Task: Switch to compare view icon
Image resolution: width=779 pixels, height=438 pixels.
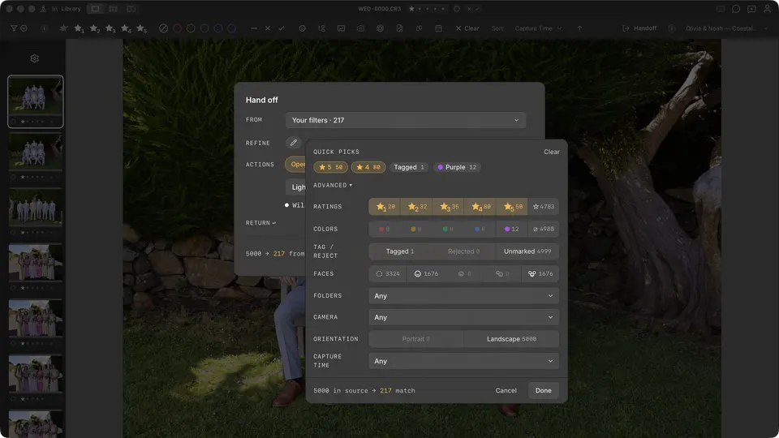Action: (131, 9)
